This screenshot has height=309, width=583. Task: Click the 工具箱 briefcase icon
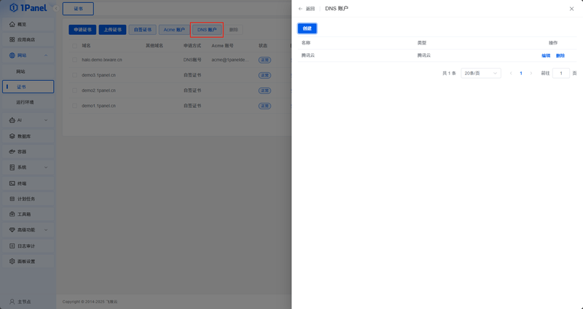[x=12, y=214]
